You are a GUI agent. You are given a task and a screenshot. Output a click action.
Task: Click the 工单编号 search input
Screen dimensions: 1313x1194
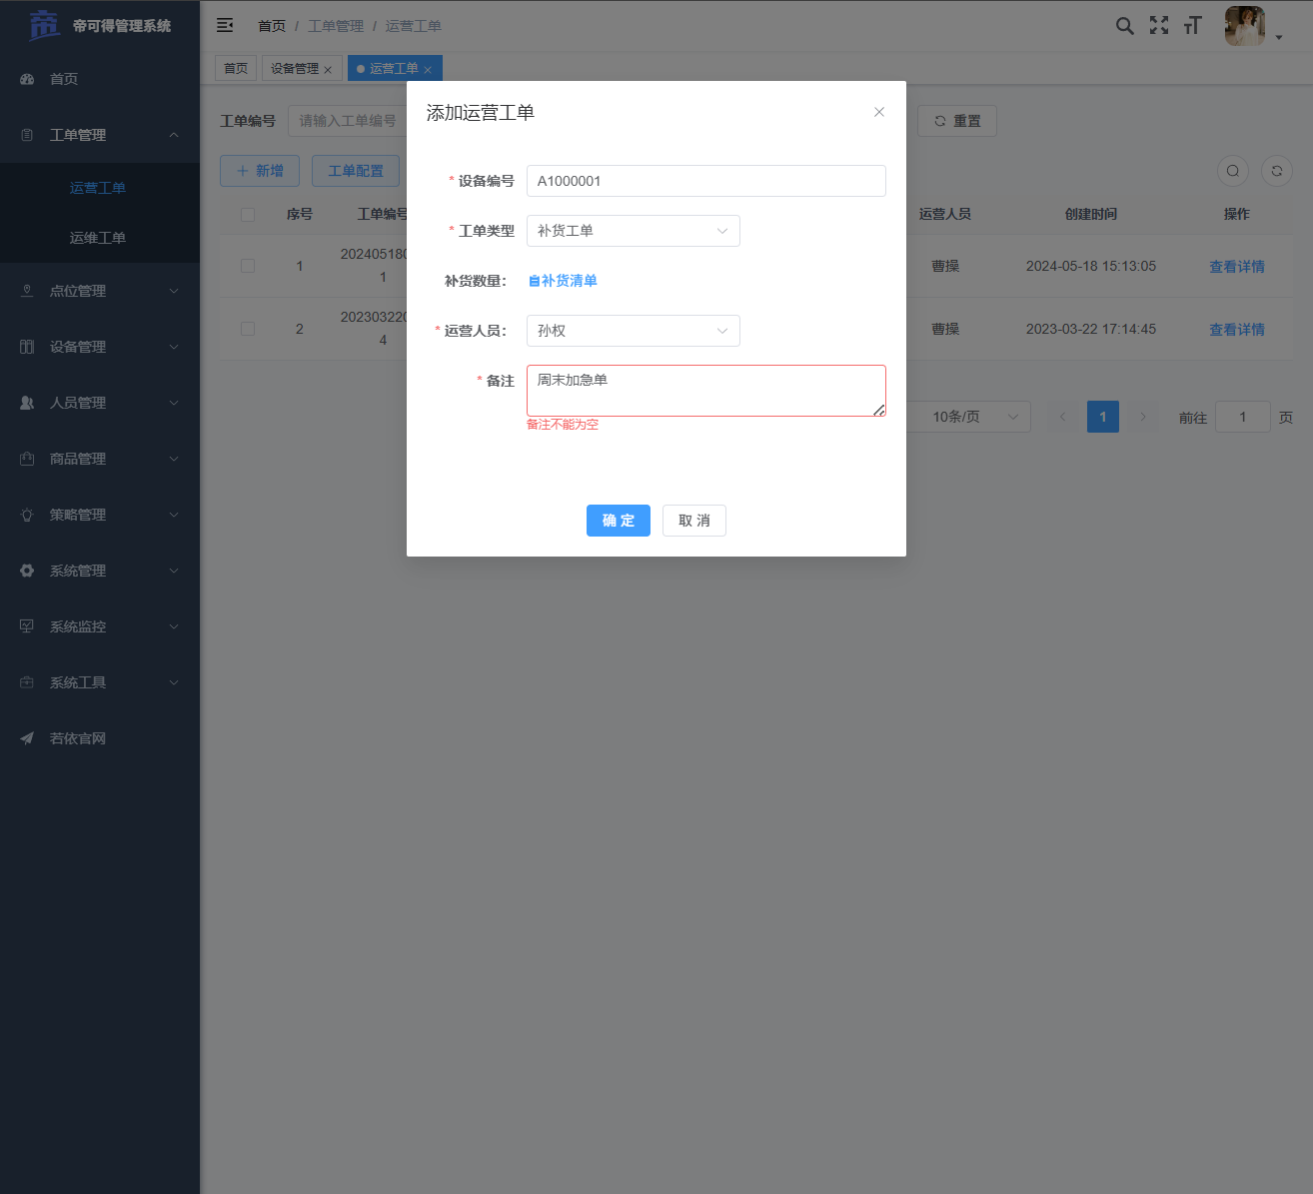tap(348, 121)
